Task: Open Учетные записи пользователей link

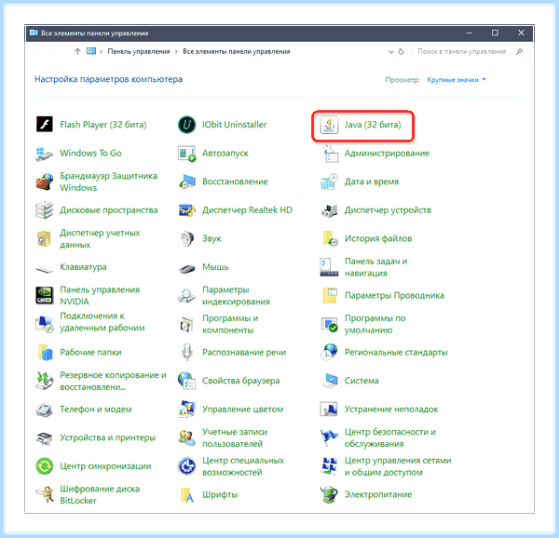Action: click(235, 437)
